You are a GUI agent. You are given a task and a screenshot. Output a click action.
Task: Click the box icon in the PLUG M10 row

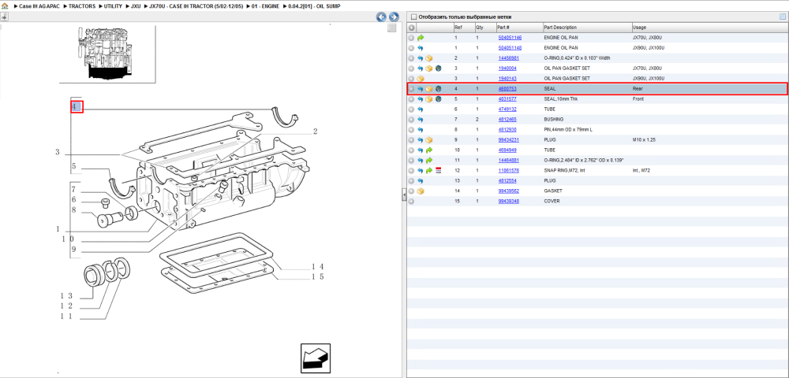click(x=429, y=140)
